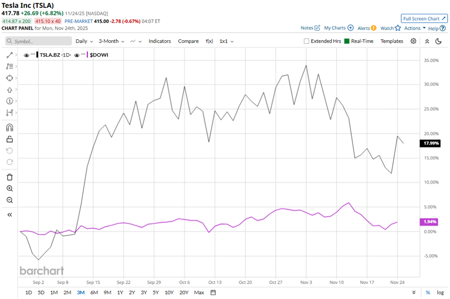Screen dimensions: 450x299
Task: Click the $DOWI purple color swatch
Action: pyautogui.click(x=88, y=55)
